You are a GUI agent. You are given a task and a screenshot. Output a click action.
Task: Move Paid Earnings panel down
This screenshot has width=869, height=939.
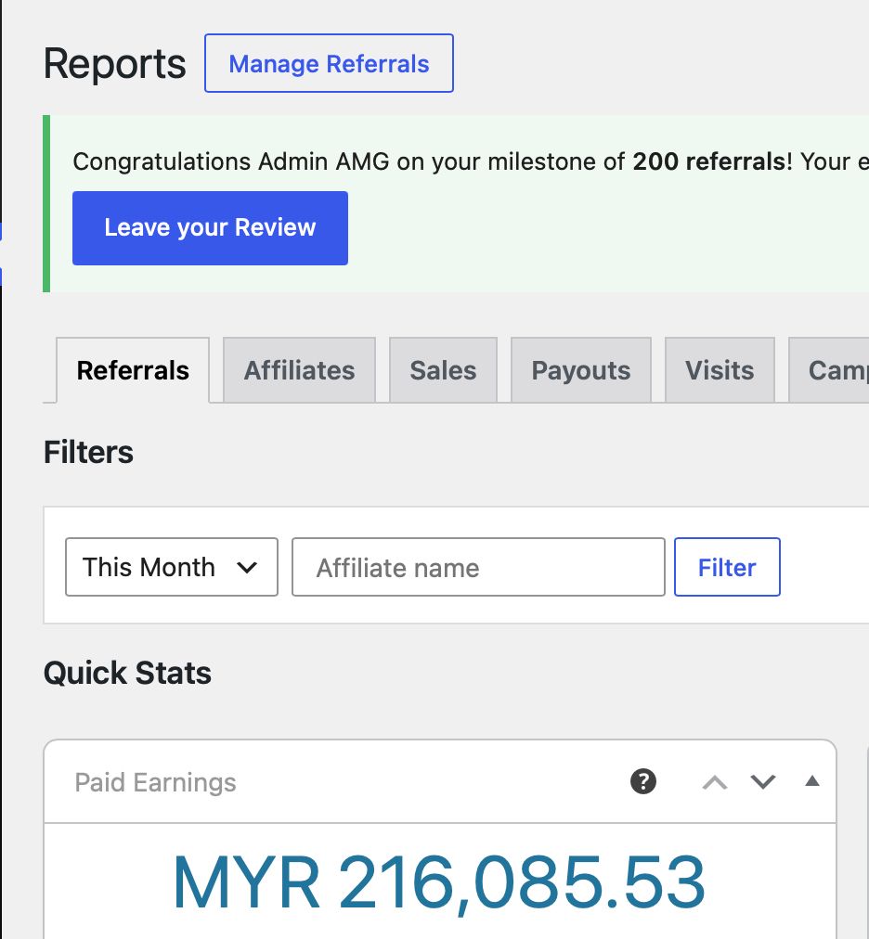(763, 782)
